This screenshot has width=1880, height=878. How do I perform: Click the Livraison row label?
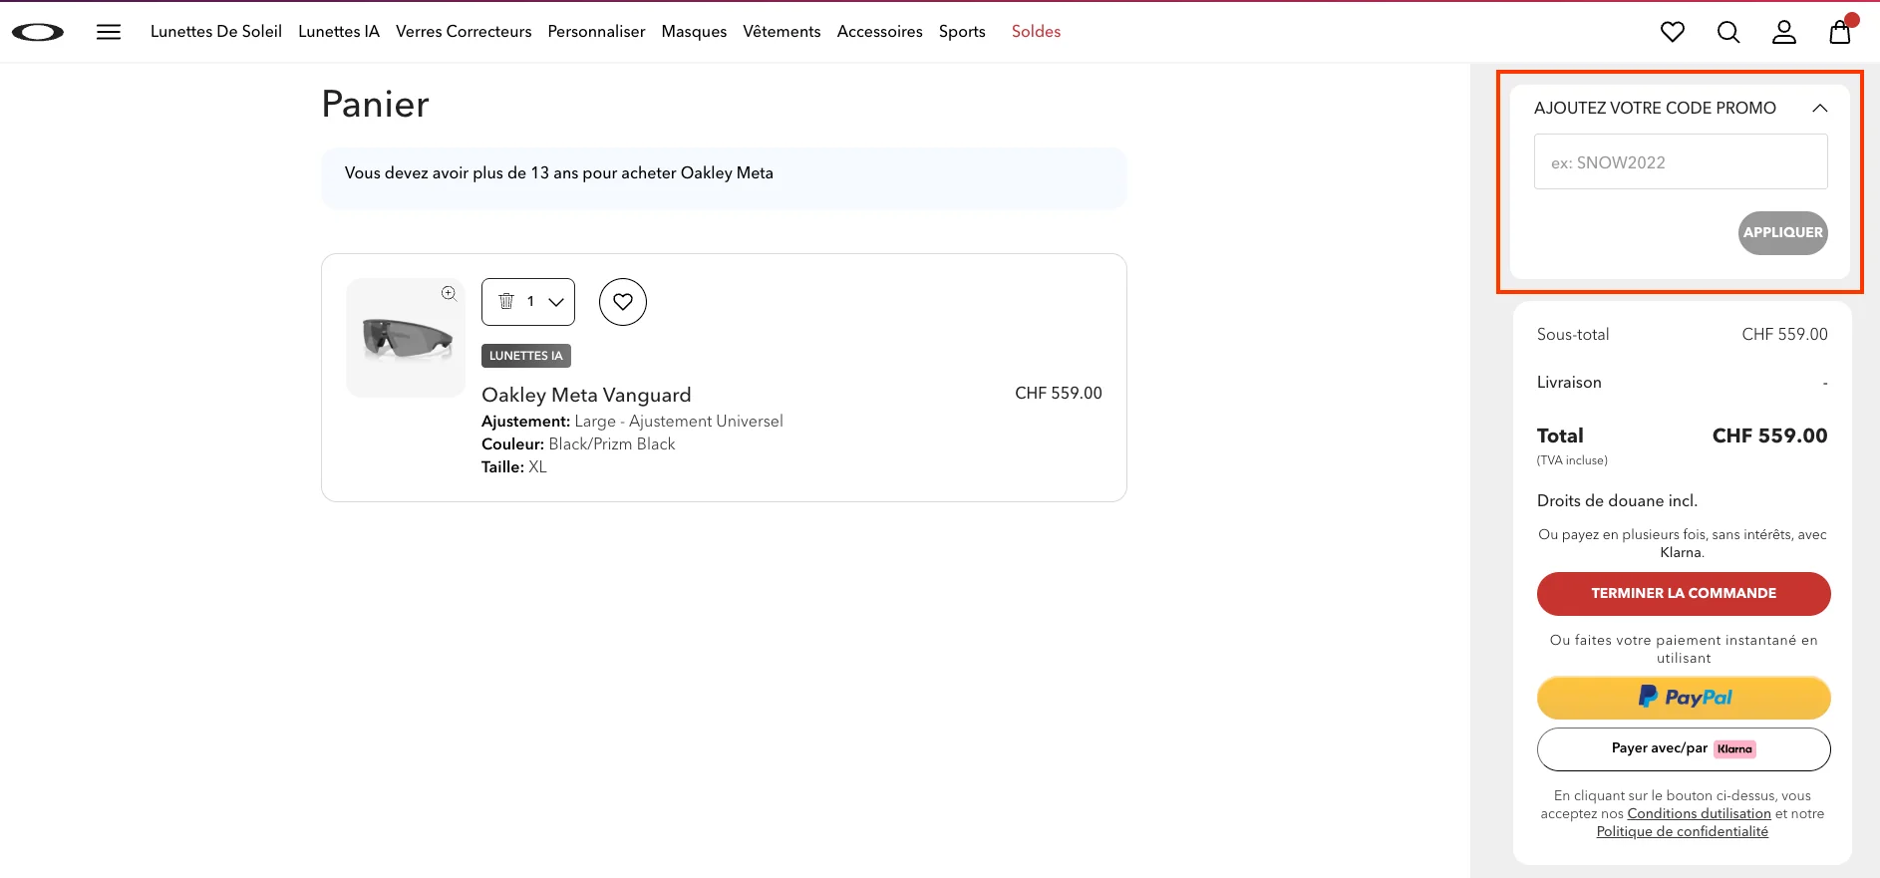click(x=1569, y=383)
